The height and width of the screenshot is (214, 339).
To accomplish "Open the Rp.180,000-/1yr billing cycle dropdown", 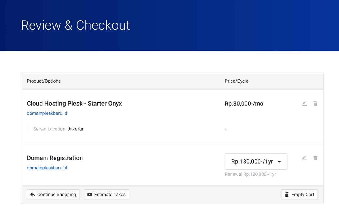I will point(256,161).
